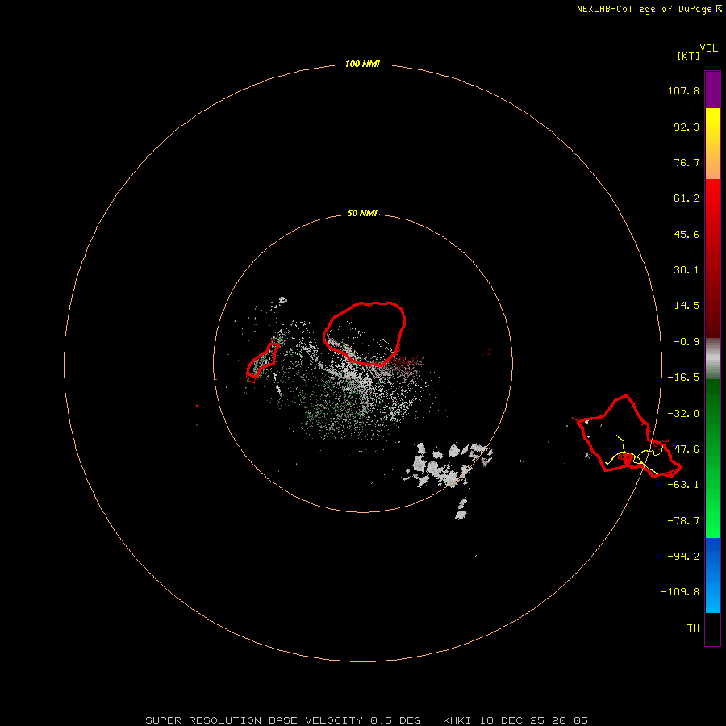Image resolution: width=726 pixels, height=726 pixels.
Task: Click the -16.5 legend value
Action: click(x=683, y=378)
